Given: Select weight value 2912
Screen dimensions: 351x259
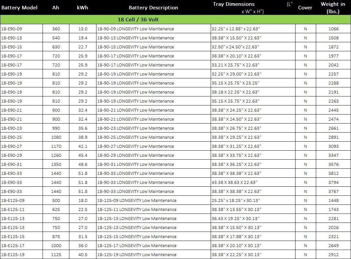Looking at the screenshot, I should click(334, 254).
